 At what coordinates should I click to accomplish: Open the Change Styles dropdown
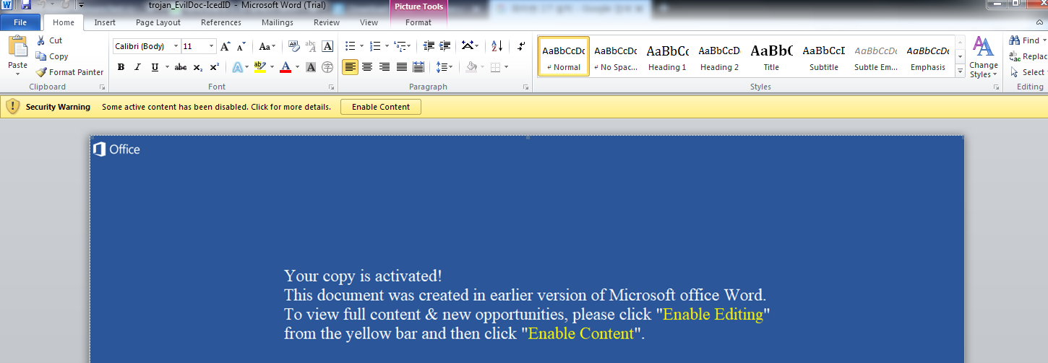pos(983,58)
